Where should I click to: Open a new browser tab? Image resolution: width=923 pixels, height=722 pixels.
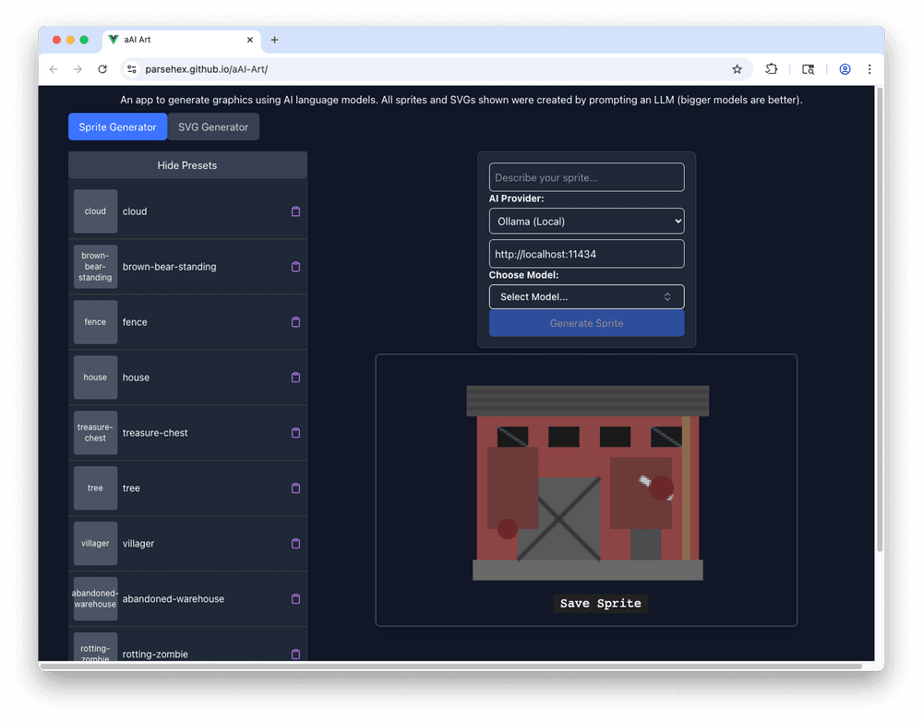(x=274, y=40)
